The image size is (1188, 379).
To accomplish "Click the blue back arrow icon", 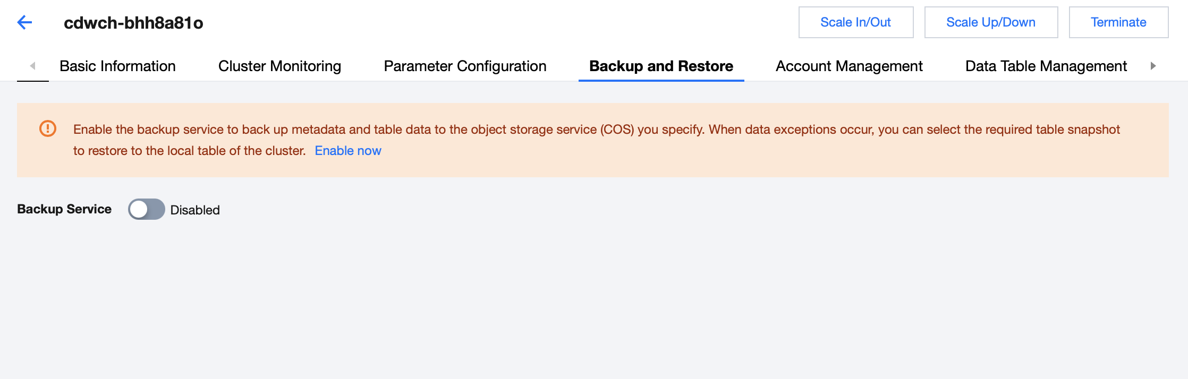I will tap(25, 22).
